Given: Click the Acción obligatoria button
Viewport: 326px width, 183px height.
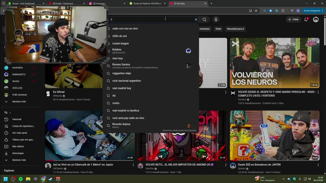Looking at the screenshot, I should pos(312,11).
